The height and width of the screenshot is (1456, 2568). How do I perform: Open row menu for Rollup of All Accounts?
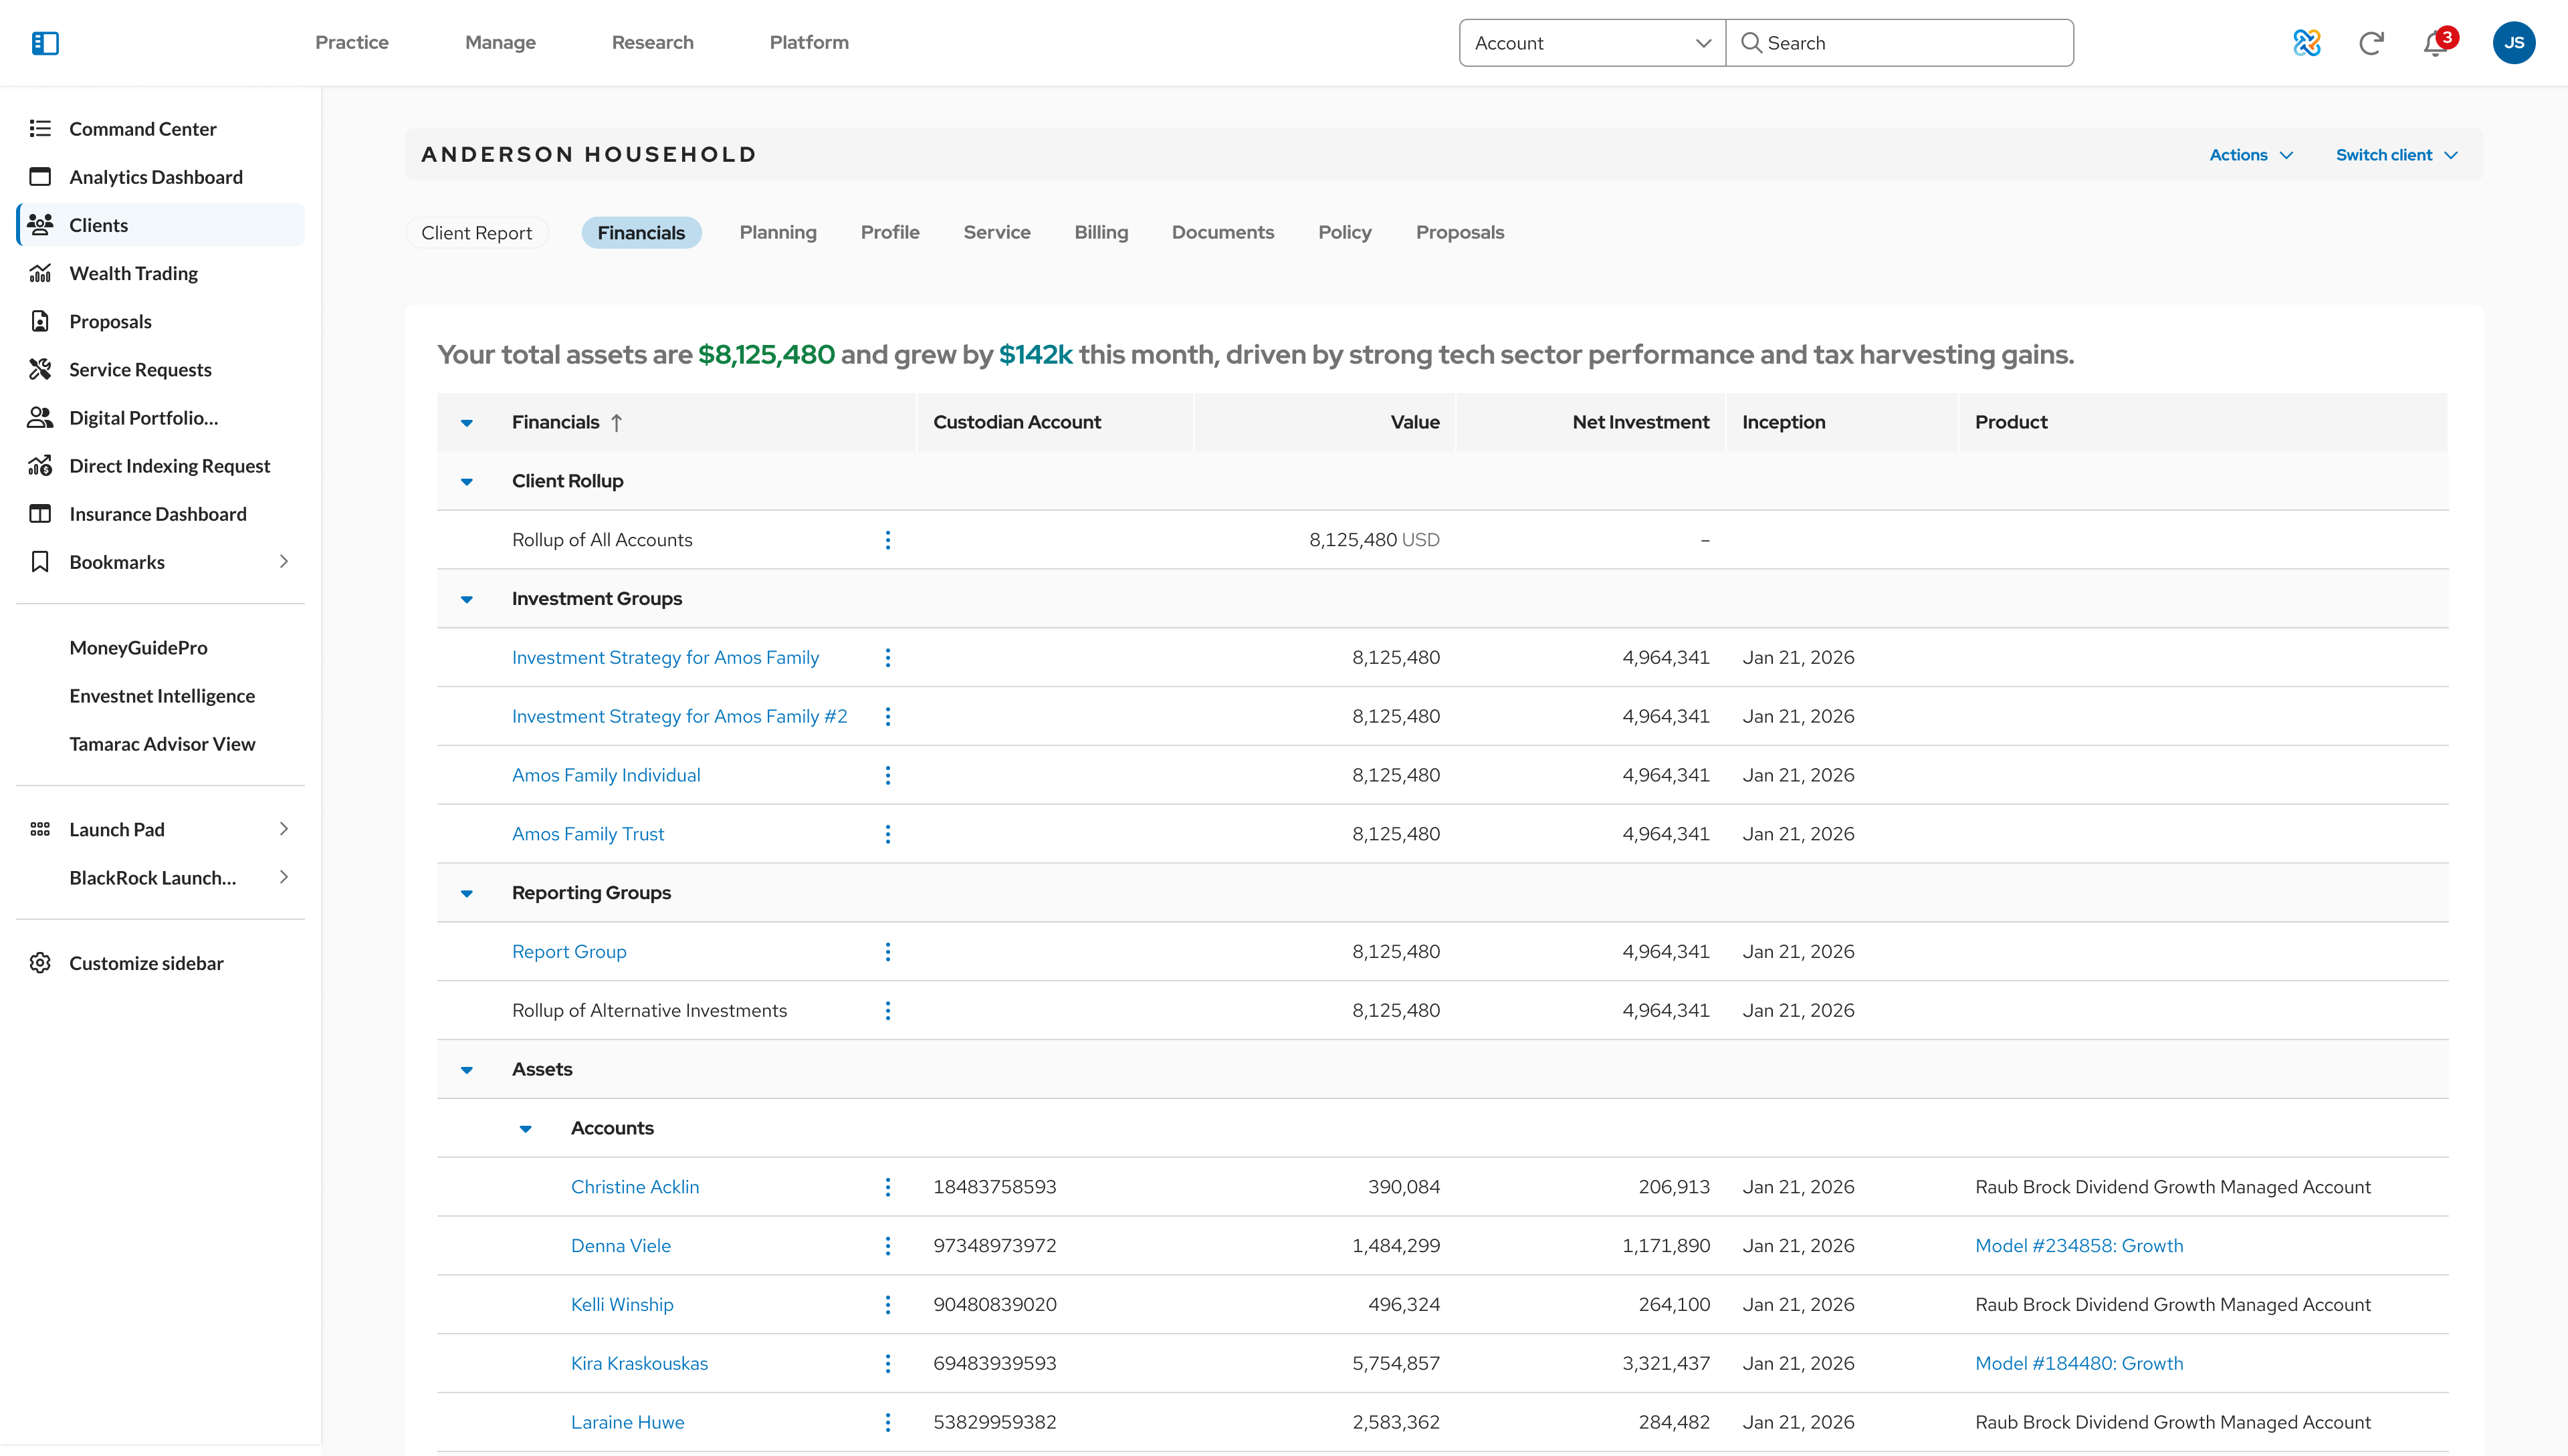coord(887,540)
